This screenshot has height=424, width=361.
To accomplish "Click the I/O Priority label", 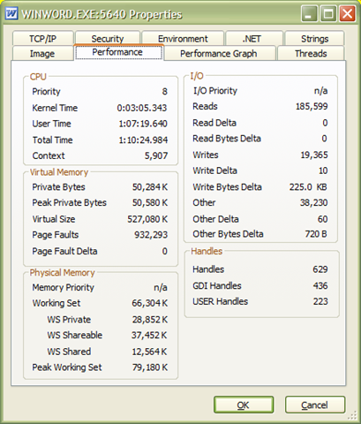I will point(215,91).
